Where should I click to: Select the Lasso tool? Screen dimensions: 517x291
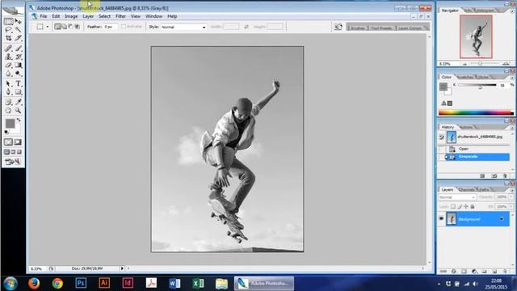point(8,30)
